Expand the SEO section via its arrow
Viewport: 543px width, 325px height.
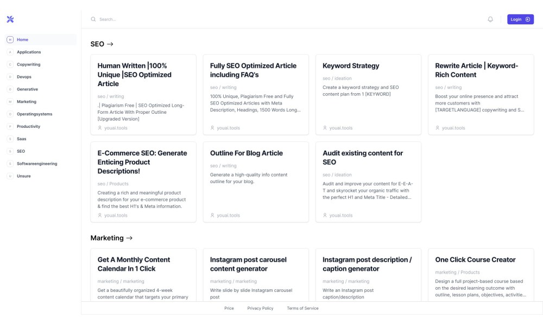point(110,44)
